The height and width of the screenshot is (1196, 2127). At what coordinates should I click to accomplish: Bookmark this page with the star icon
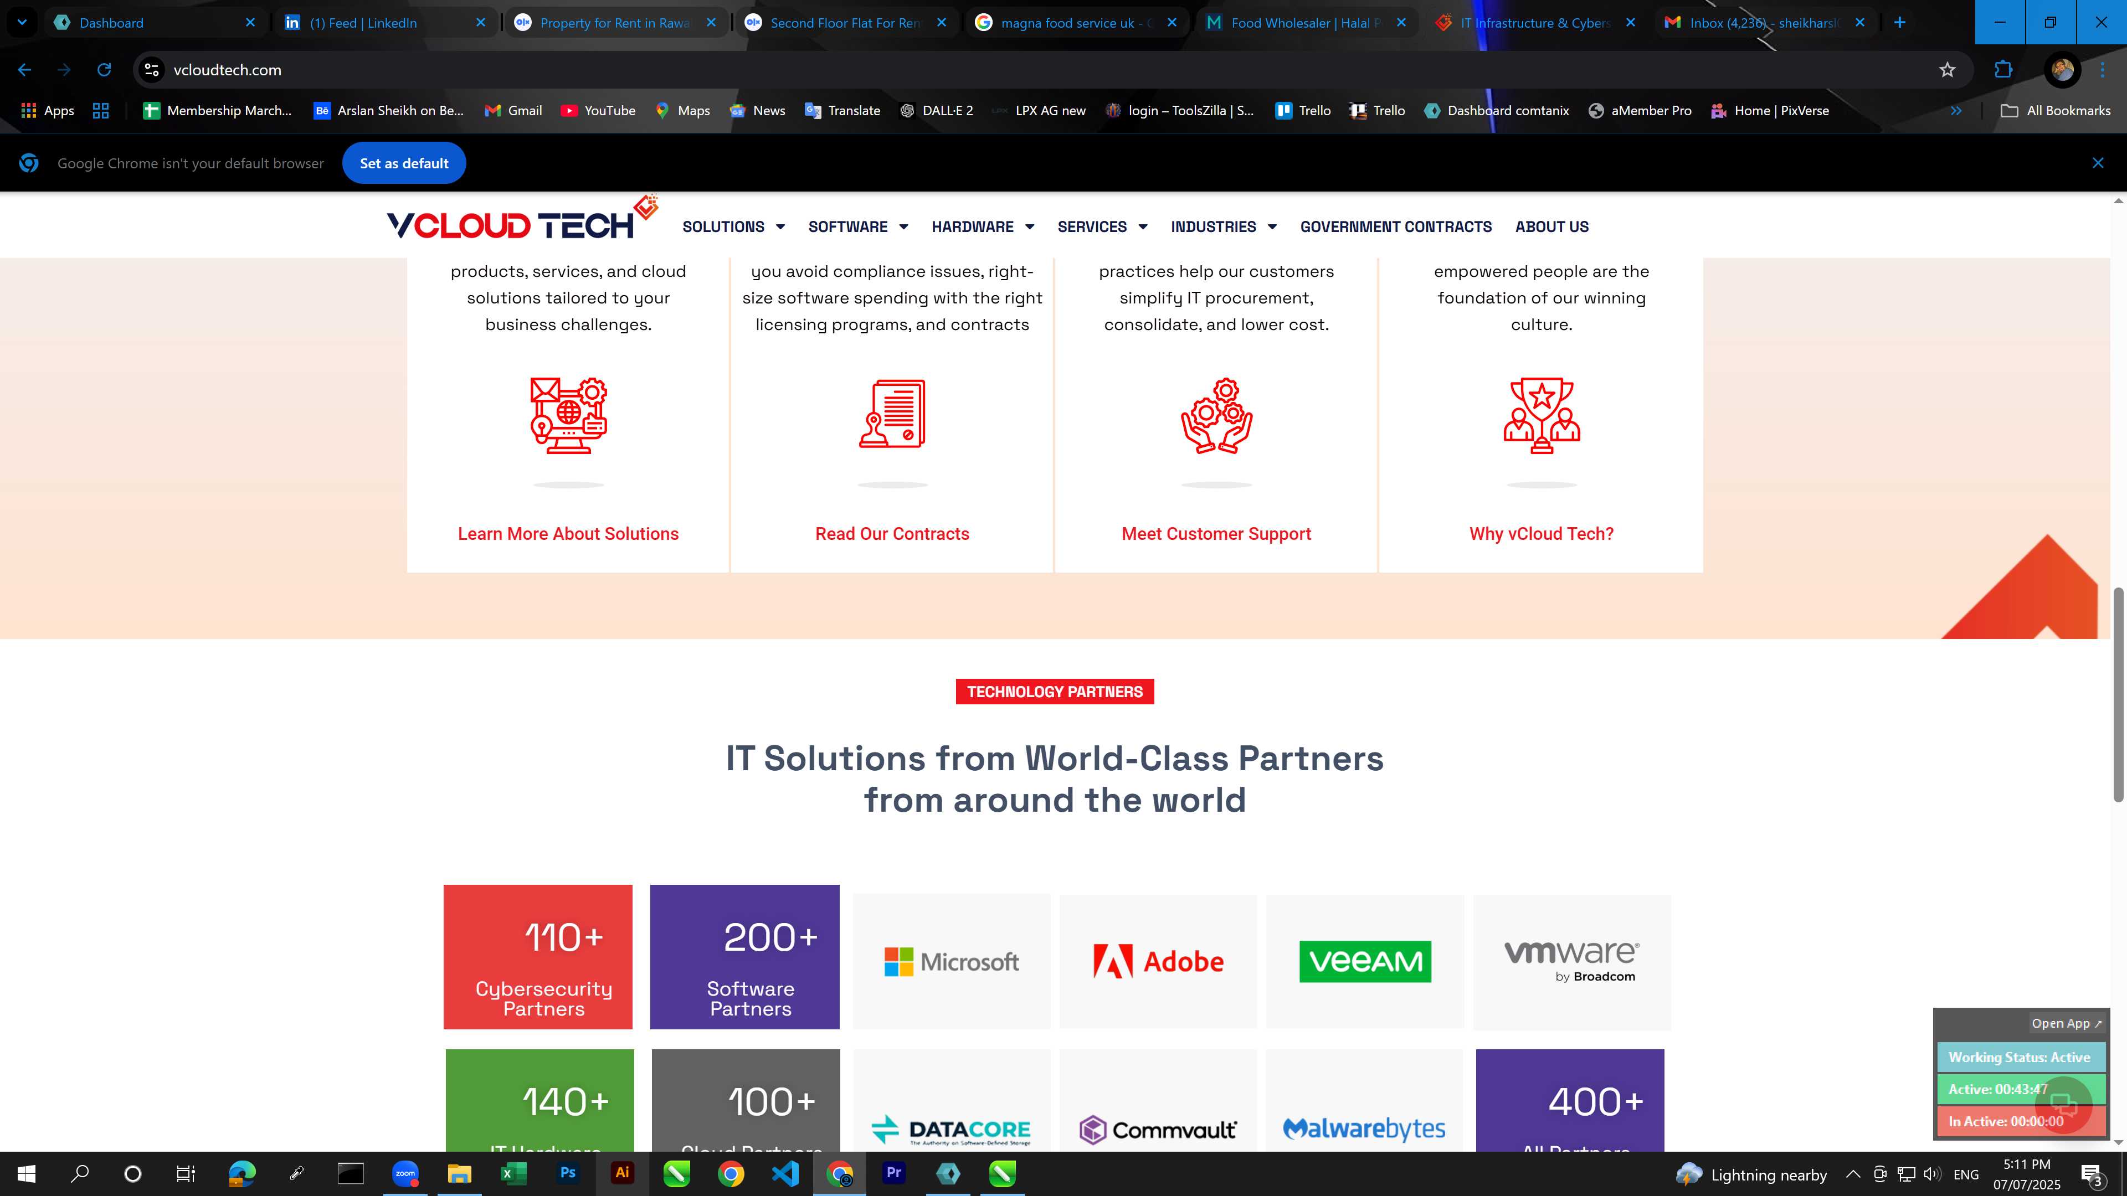(x=1947, y=70)
